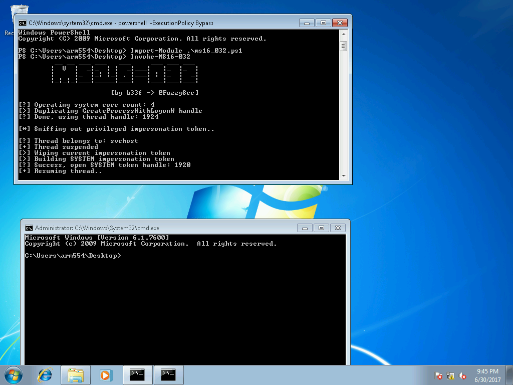The width and height of the screenshot is (513, 385).
Task: Click 'Duplicating CreateProcessWithLogonW handle' line
Action: [111, 111]
